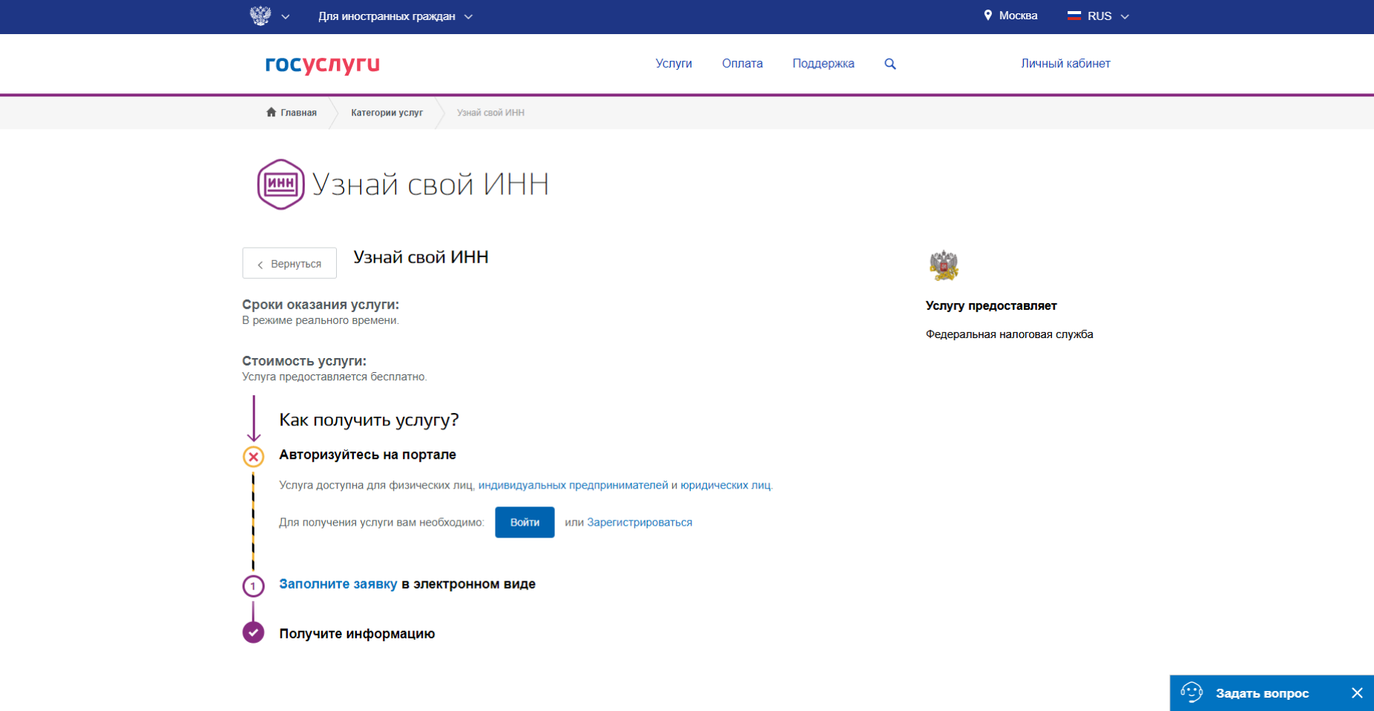Go to Главная breadcrumb

pyautogui.click(x=298, y=113)
